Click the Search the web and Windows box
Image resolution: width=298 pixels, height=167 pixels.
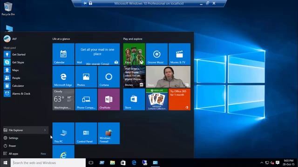click(x=48, y=163)
